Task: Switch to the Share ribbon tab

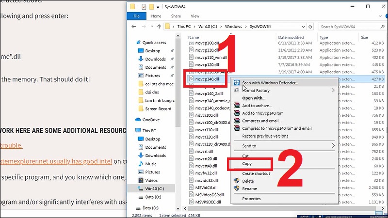Action: point(176,16)
